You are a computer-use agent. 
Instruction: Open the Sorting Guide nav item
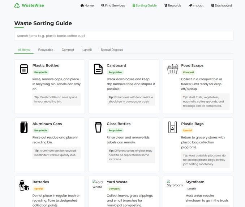pos(145,5)
